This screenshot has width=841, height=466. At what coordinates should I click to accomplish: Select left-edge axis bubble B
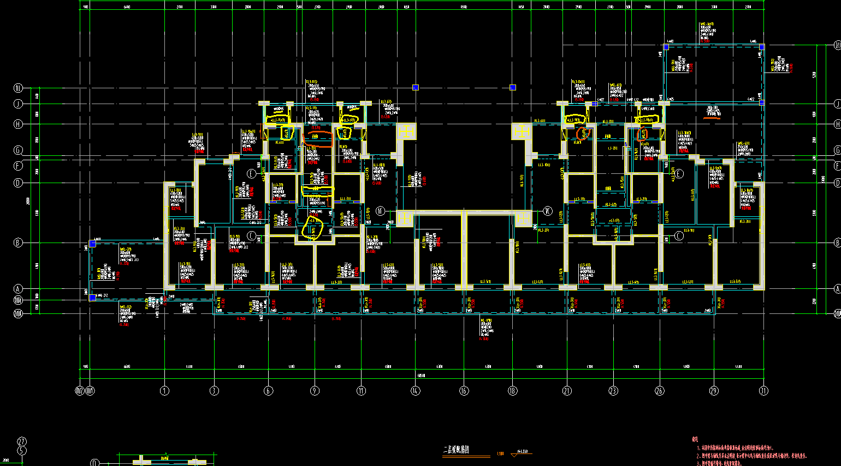click(x=18, y=243)
